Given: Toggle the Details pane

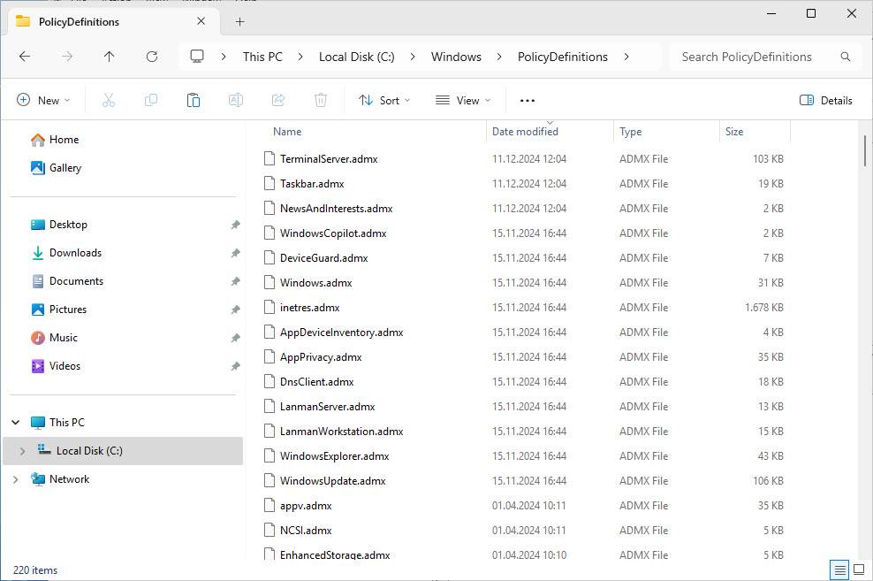Looking at the screenshot, I should click(826, 101).
